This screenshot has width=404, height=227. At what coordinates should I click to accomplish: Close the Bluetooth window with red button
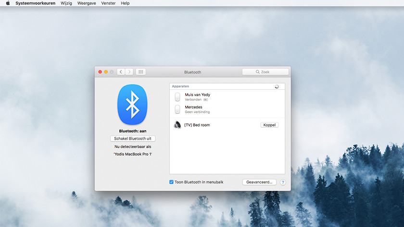click(100, 72)
